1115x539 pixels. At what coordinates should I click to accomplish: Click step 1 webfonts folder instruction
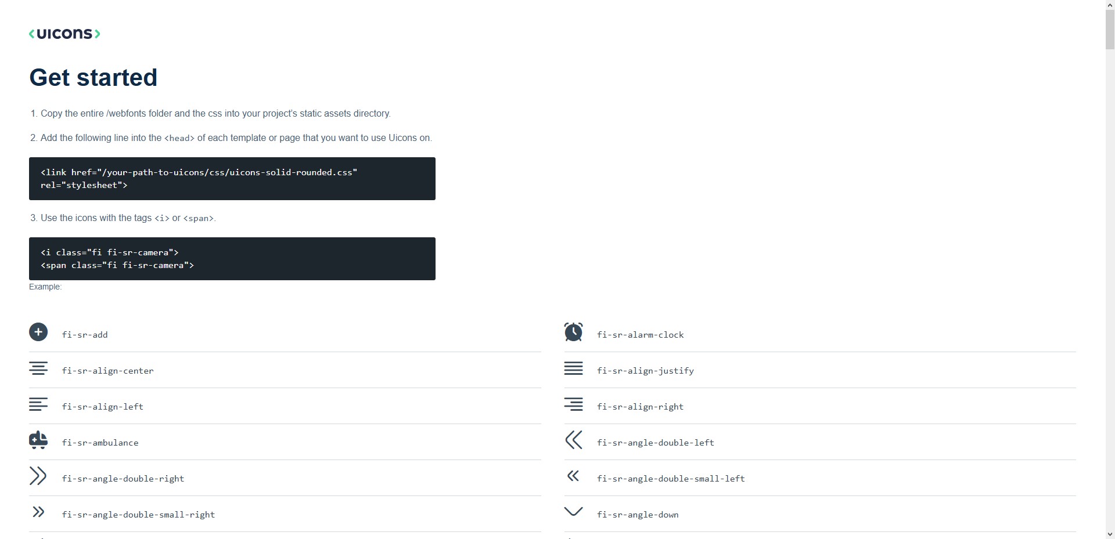click(215, 113)
